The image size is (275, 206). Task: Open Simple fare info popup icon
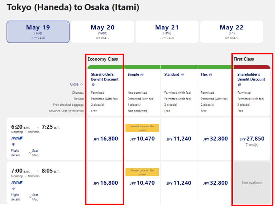tap(142, 75)
